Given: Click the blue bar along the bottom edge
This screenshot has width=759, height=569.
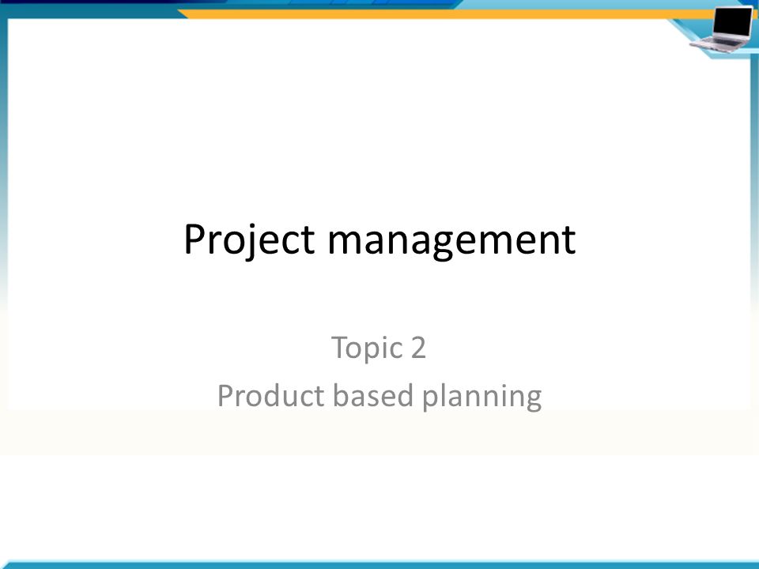Looking at the screenshot, I should (379, 564).
